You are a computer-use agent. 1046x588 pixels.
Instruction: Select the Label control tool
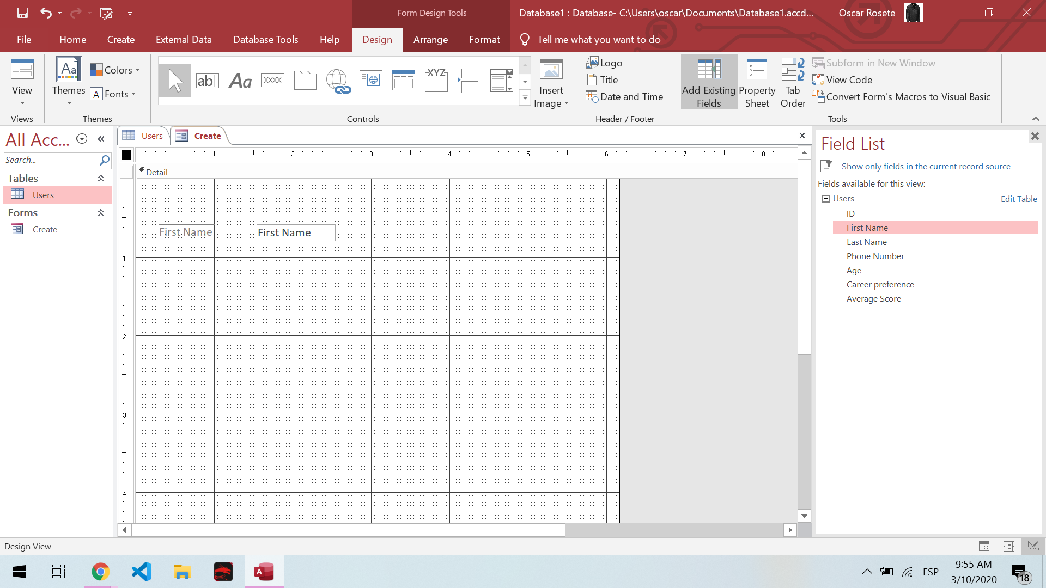[240, 81]
